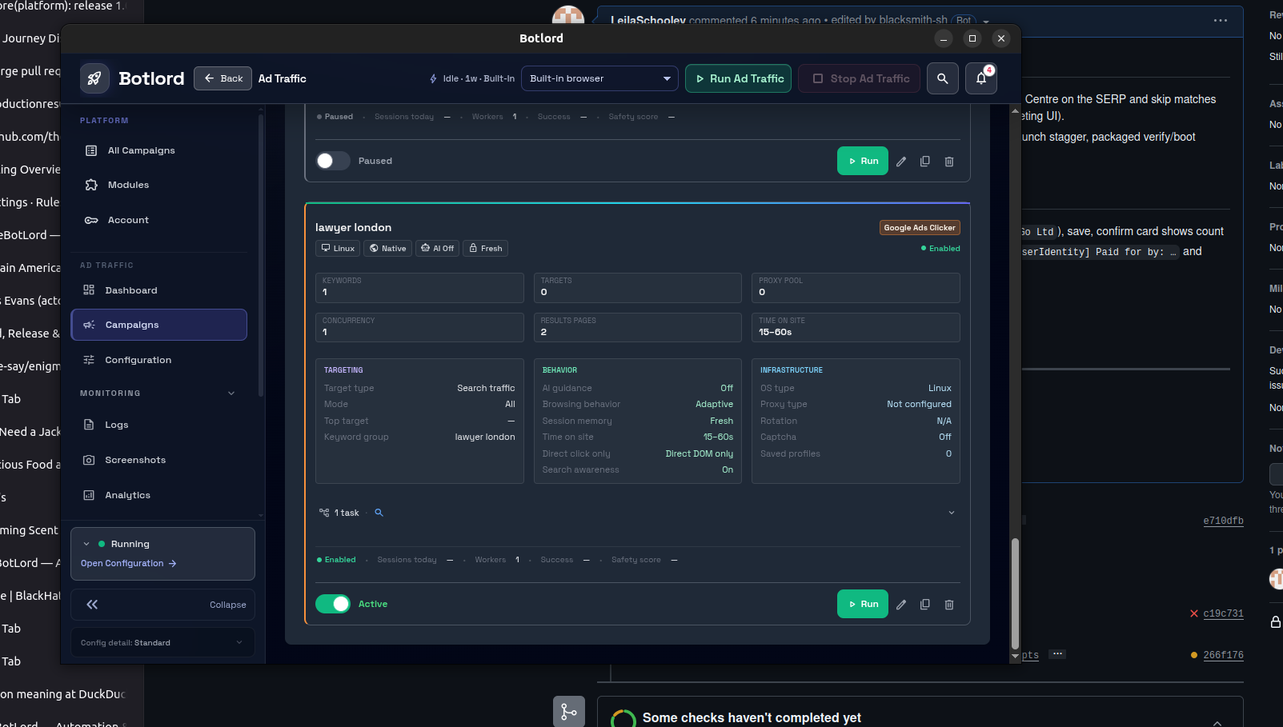Edit the lawyer london campaign with the pencil icon
The image size is (1283, 727).
point(901,605)
